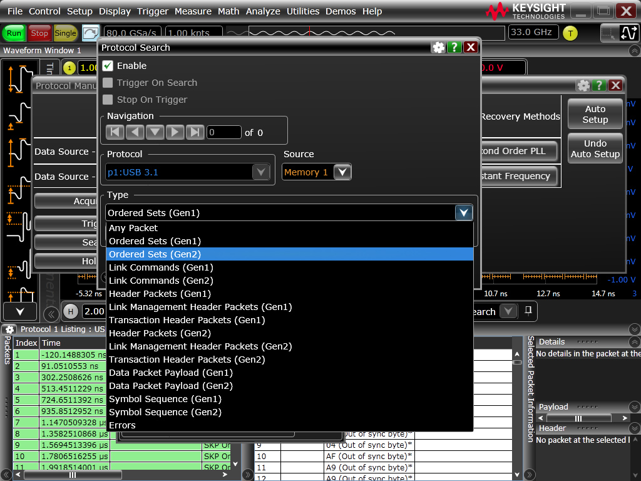Expand the Source Memory 1 dropdown
The width and height of the screenshot is (641, 481).
click(x=342, y=172)
